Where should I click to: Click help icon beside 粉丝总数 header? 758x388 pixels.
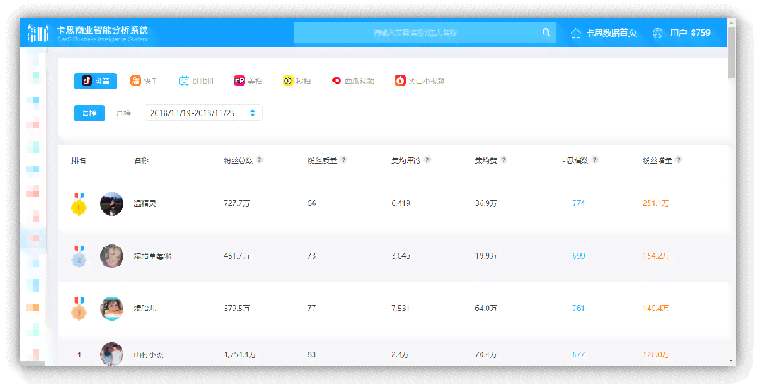coord(259,160)
